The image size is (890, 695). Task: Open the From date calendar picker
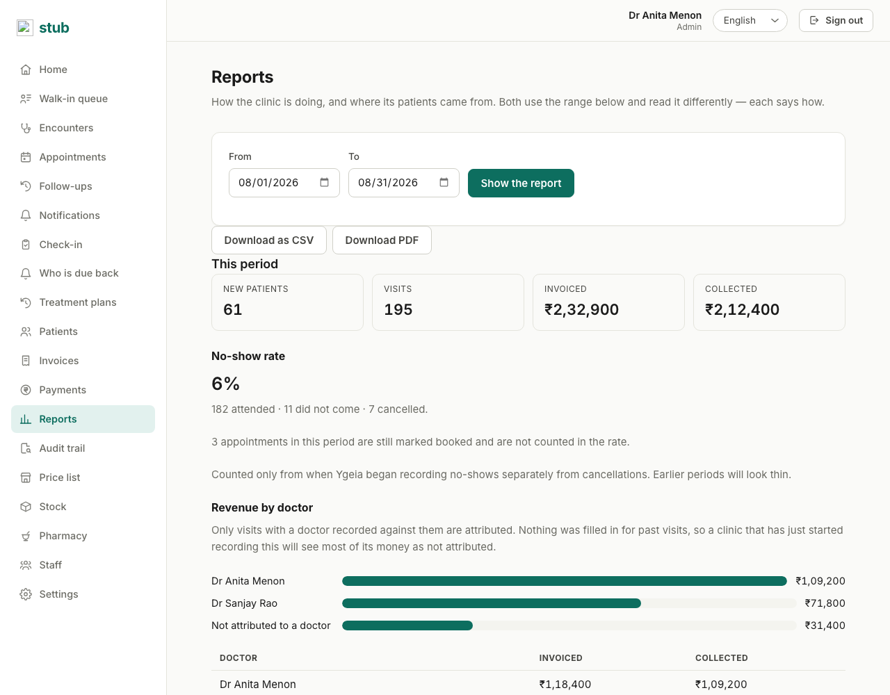324,183
